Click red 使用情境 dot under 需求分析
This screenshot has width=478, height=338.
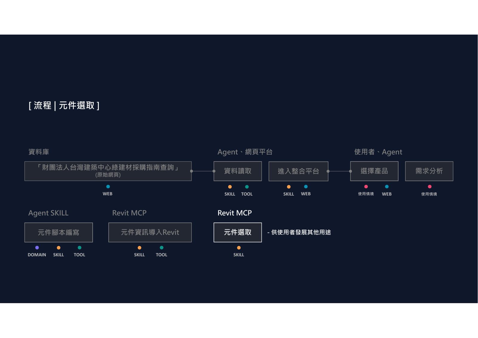pyautogui.click(x=430, y=186)
